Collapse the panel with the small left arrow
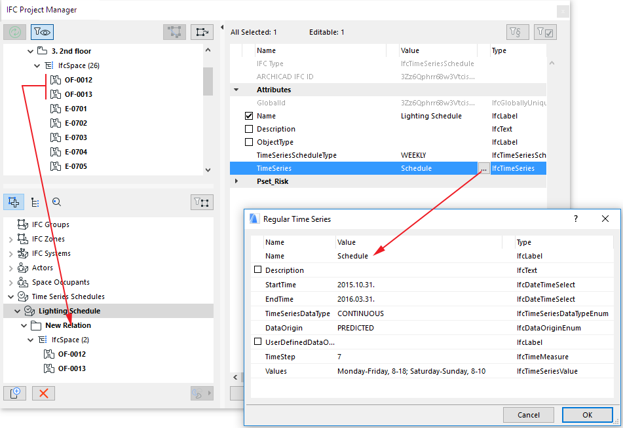Image resolution: width=623 pixels, height=428 pixels. 221,27
